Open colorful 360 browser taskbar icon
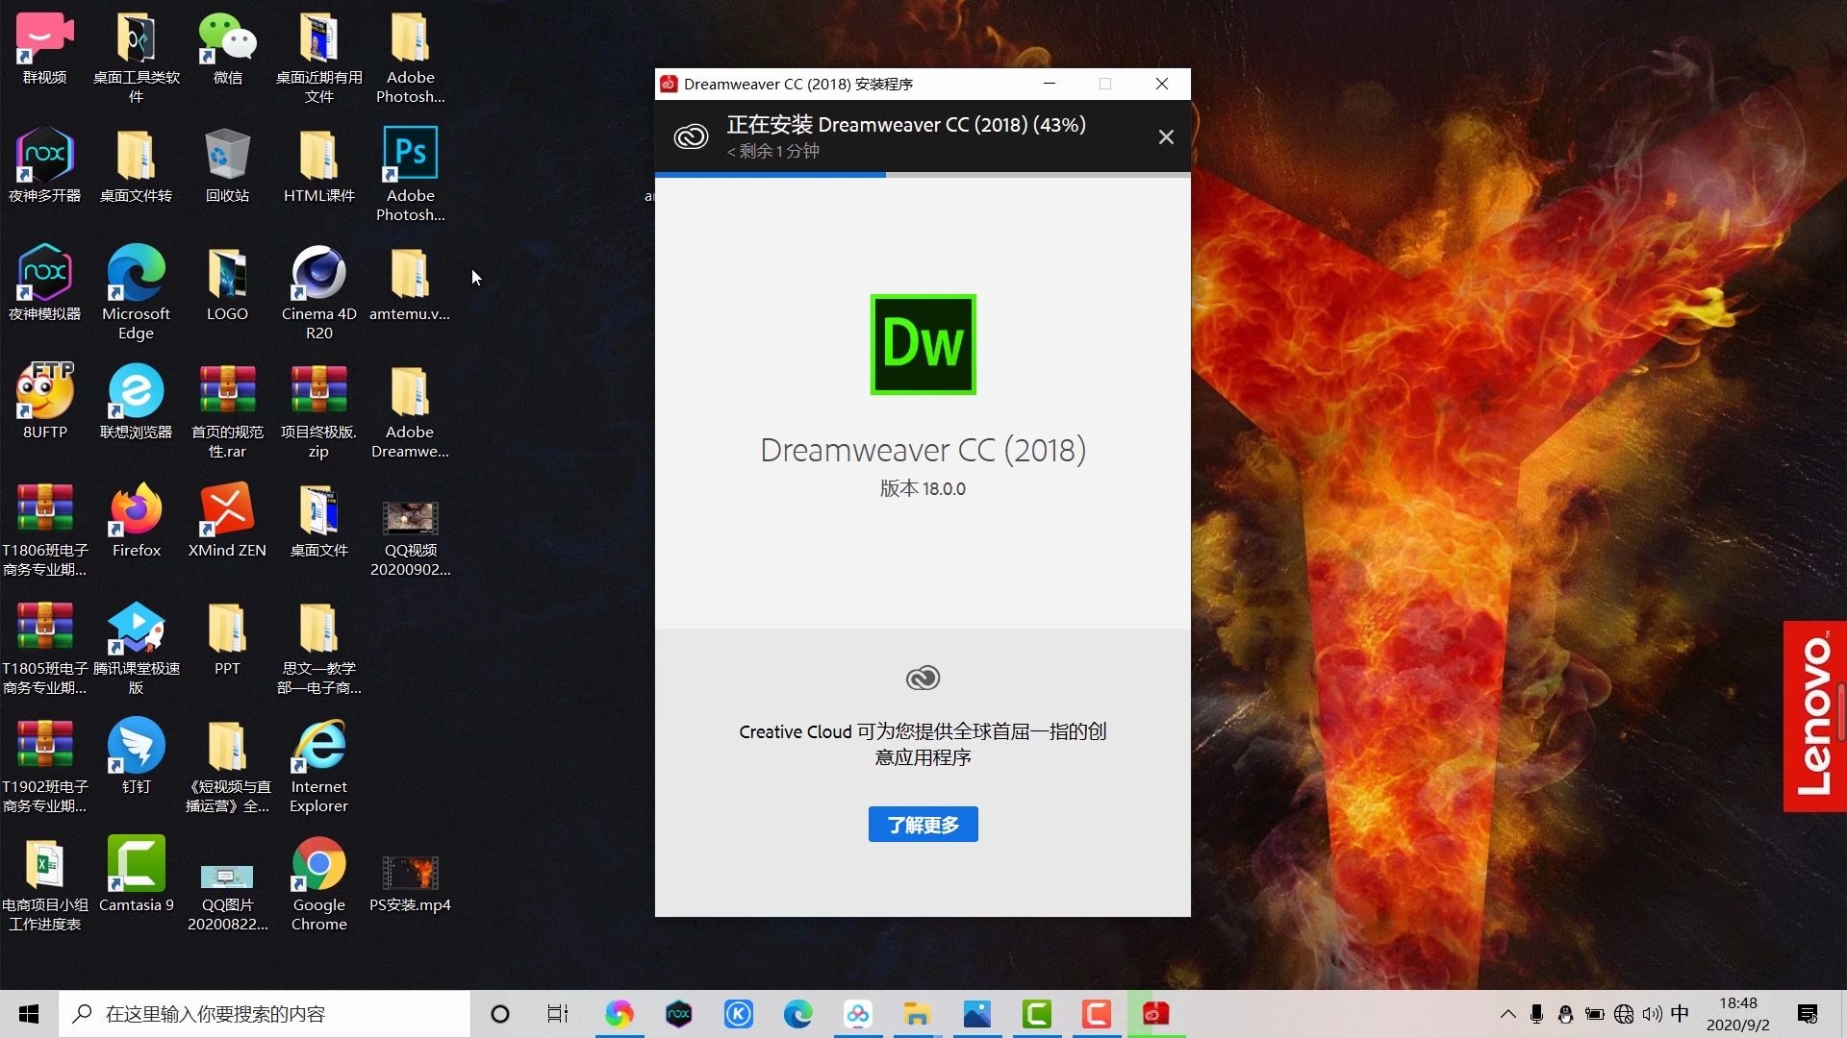The height and width of the screenshot is (1038, 1847). click(x=619, y=1014)
